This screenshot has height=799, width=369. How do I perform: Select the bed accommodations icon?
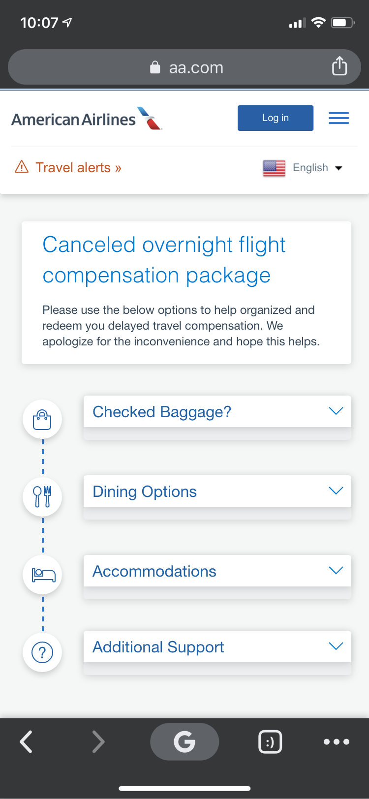point(42,575)
